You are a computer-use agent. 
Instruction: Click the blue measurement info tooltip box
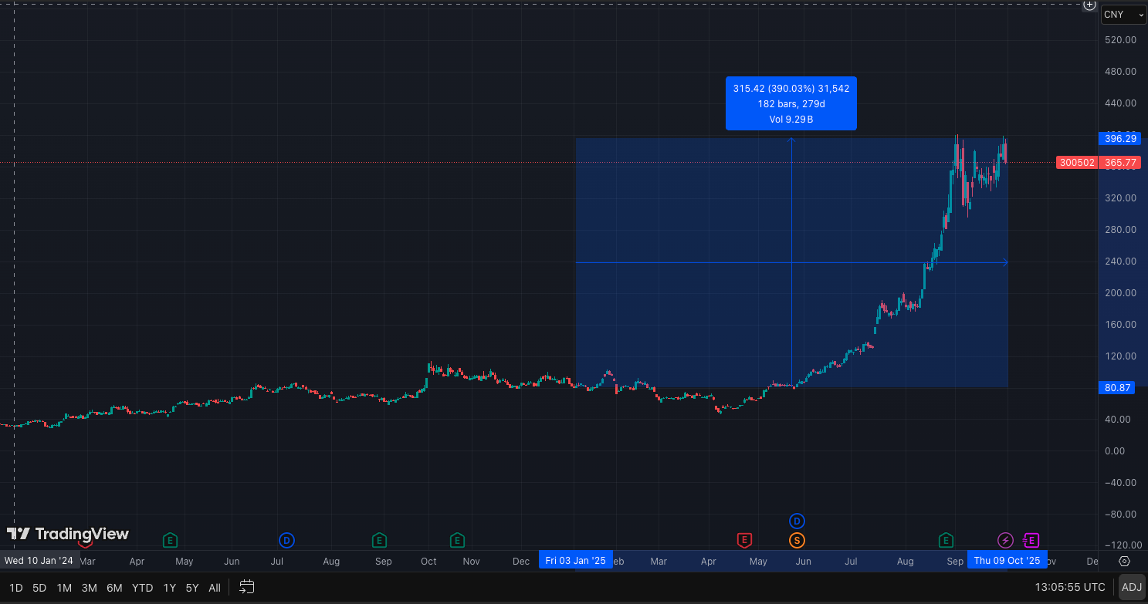[791, 103]
